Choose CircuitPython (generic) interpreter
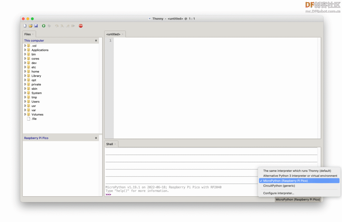The image size is (342, 222). [x=299, y=186]
